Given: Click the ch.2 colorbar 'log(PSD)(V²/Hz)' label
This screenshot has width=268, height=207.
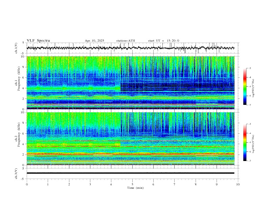Looking at the screenshot, I should click(x=253, y=144).
